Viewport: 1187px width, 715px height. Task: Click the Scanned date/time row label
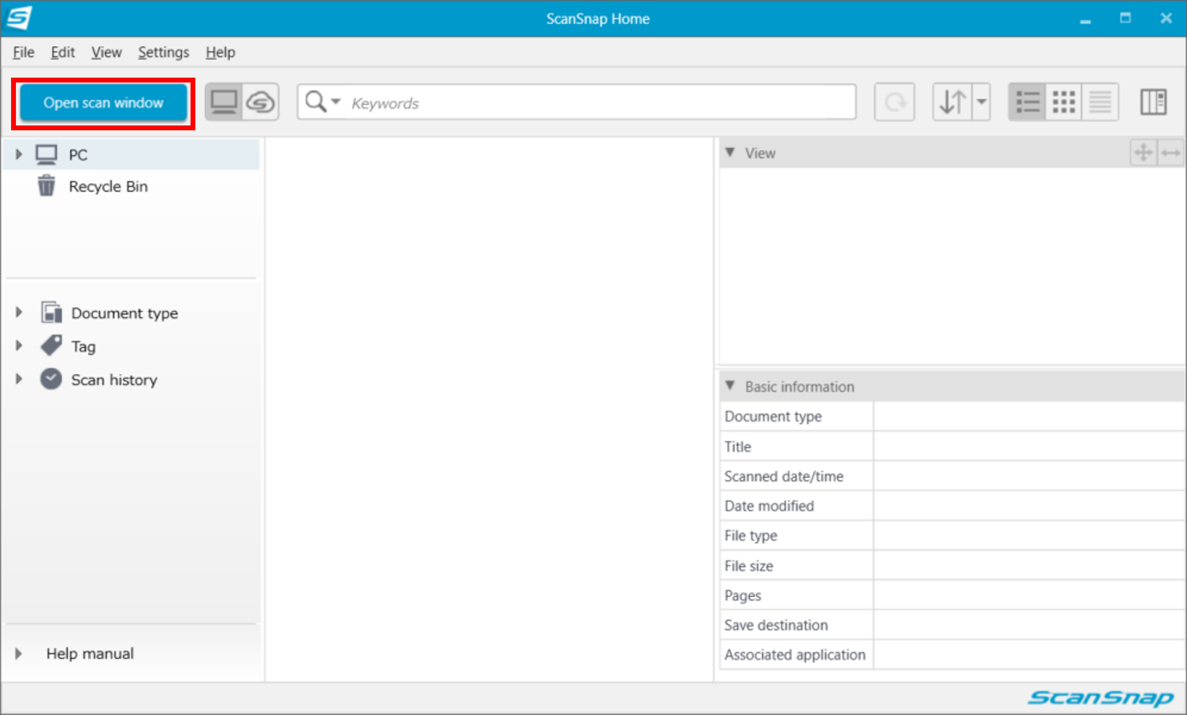783,477
